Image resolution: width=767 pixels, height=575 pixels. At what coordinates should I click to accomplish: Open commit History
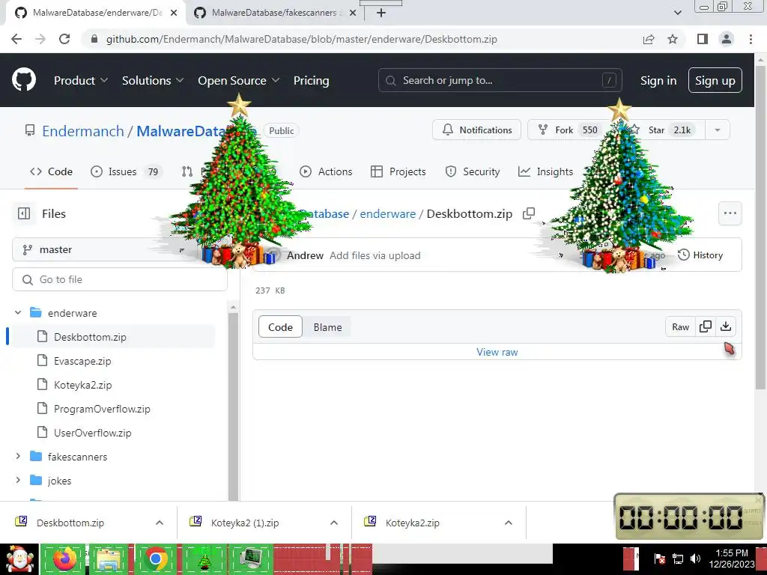point(700,255)
